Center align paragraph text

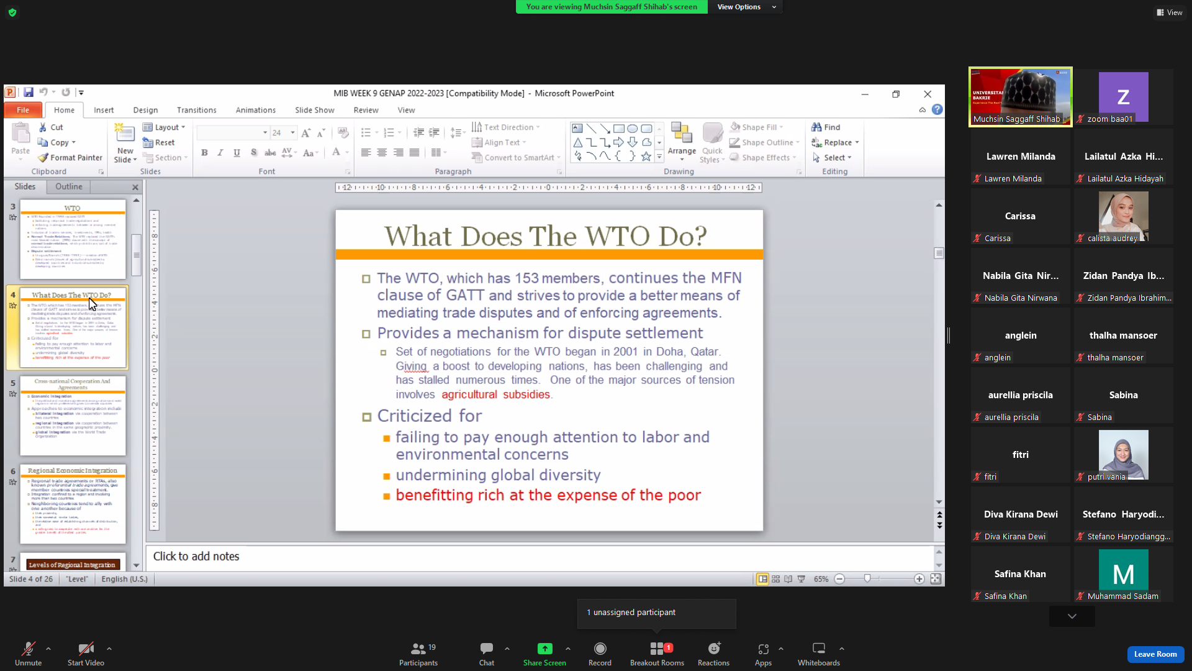click(382, 153)
